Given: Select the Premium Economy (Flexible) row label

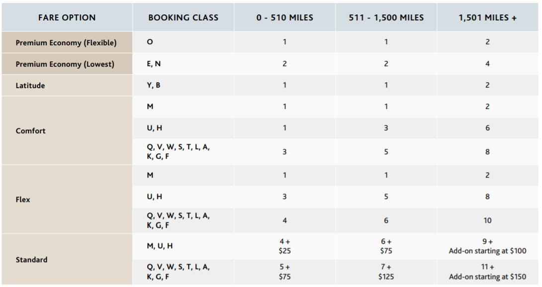Looking at the screenshot, I should click(66, 43).
